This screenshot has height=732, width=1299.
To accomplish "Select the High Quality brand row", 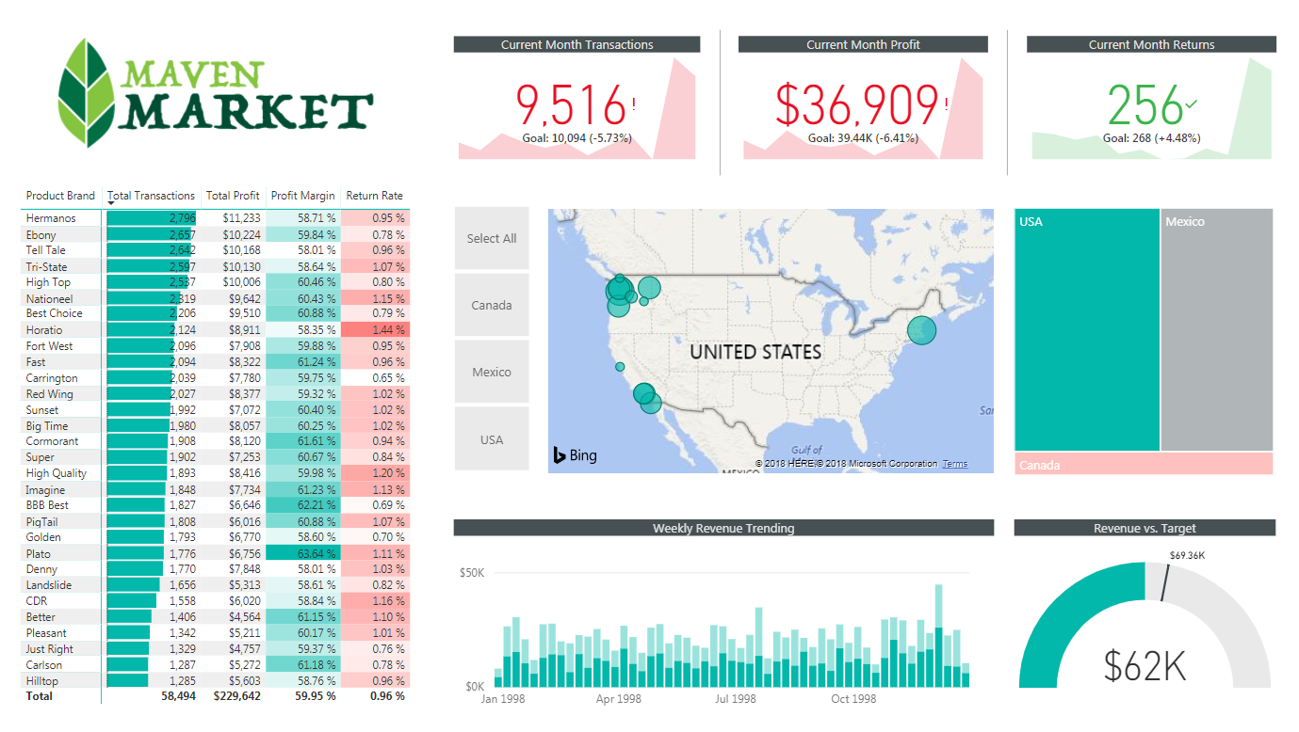I will click(x=215, y=473).
